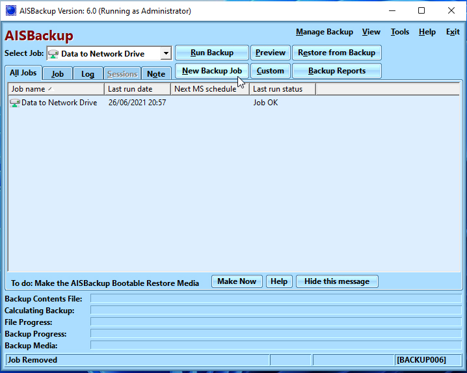Switch to the Job tab

57,74
